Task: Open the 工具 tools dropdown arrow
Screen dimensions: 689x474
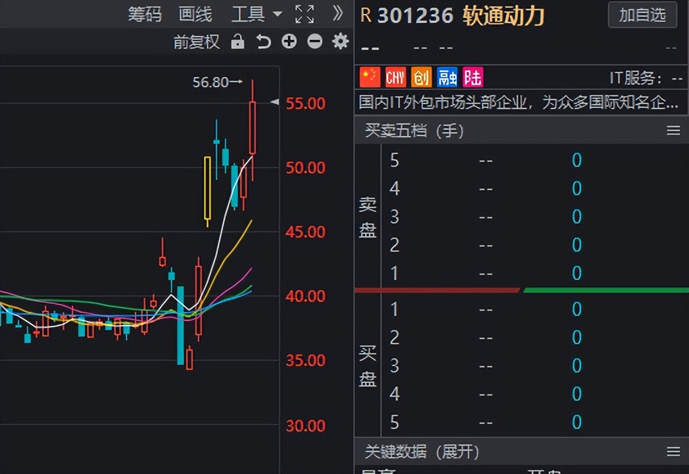Action: (x=278, y=14)
